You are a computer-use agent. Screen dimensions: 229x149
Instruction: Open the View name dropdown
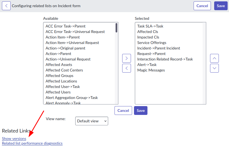coord(91,121)
